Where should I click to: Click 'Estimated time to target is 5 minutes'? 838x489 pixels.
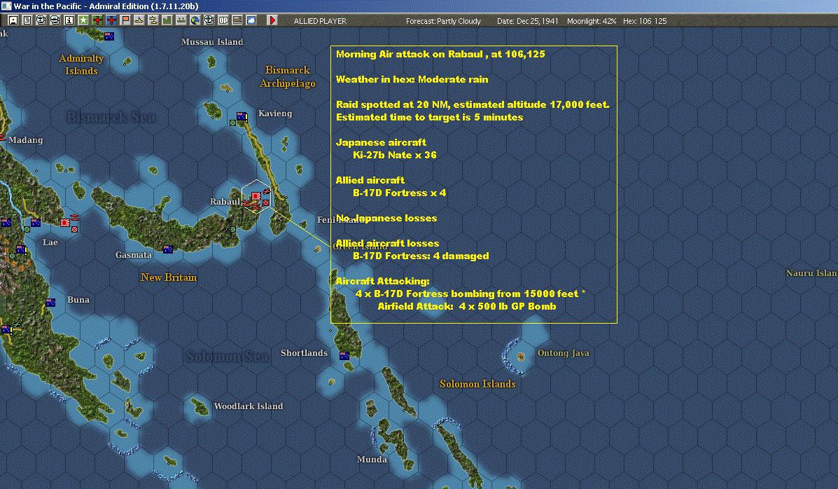tap(430, 117)
